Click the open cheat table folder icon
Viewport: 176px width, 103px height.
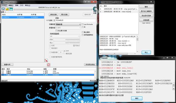[7, 9]
